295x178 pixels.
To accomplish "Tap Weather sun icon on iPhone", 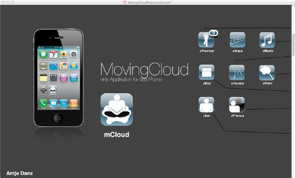I will [x=73, y=66].
